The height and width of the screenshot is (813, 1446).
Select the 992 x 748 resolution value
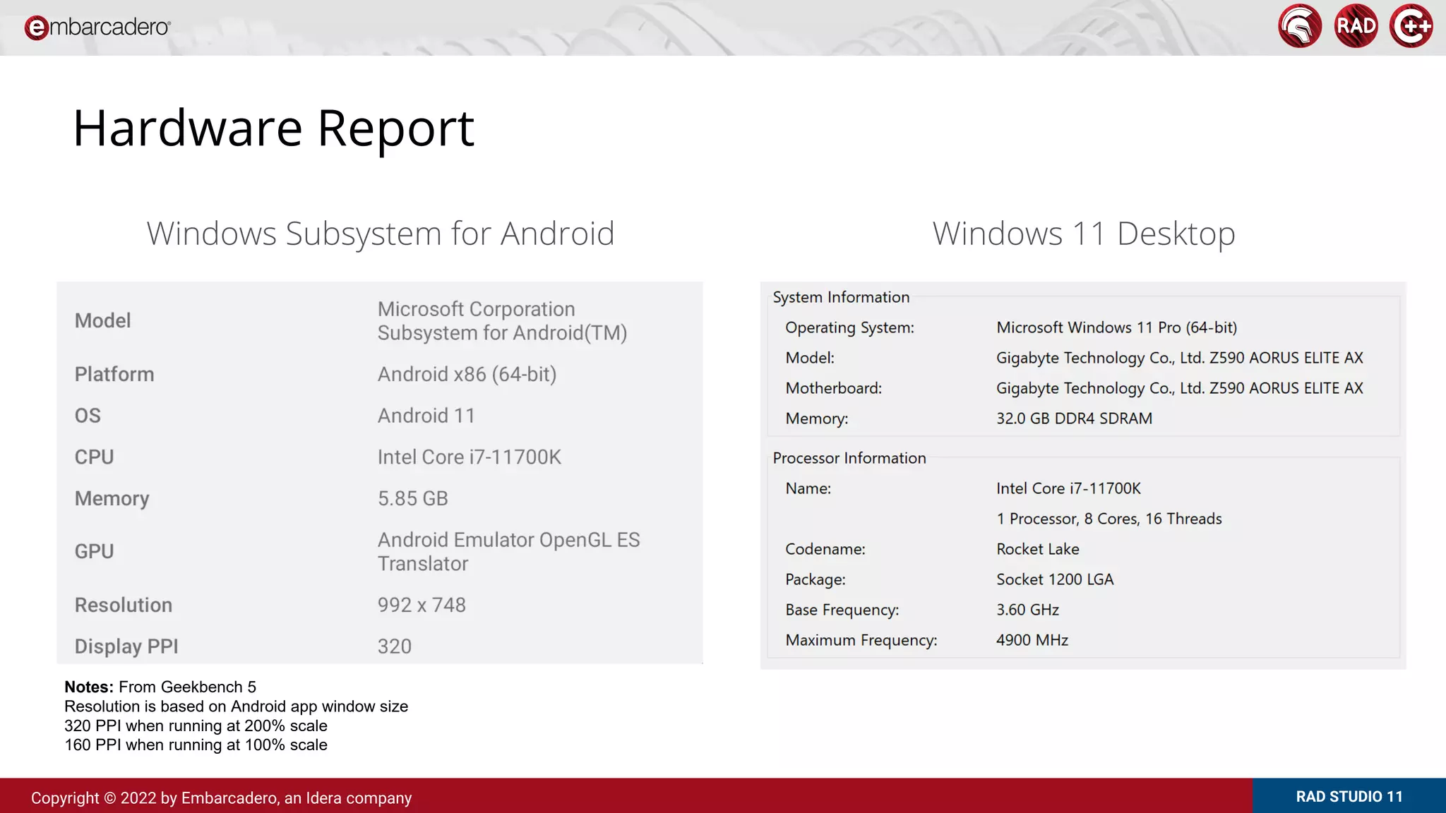click(x=422, y=605)
